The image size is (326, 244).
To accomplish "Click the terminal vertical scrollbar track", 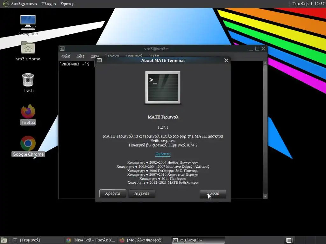I will [265, 130].
